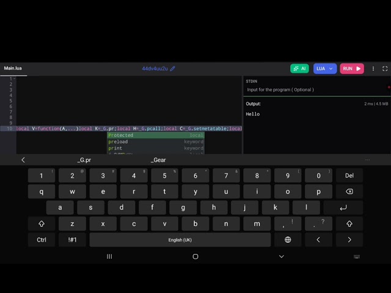Open the AI assistant button
Screen dimensions: 391x293
point(299,68)
